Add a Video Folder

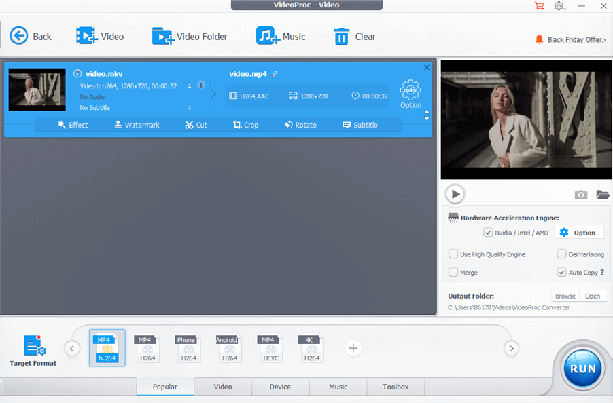(190, 36)
